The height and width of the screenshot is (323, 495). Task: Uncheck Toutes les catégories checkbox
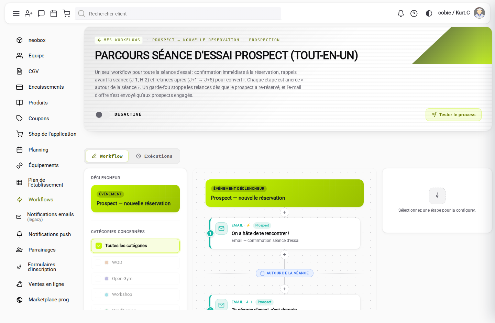(99, 246)
